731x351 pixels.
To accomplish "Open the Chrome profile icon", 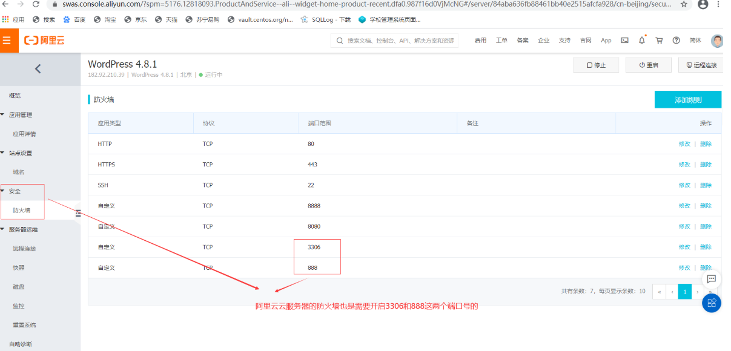I will pyautogui.click(x=703, y=4).
